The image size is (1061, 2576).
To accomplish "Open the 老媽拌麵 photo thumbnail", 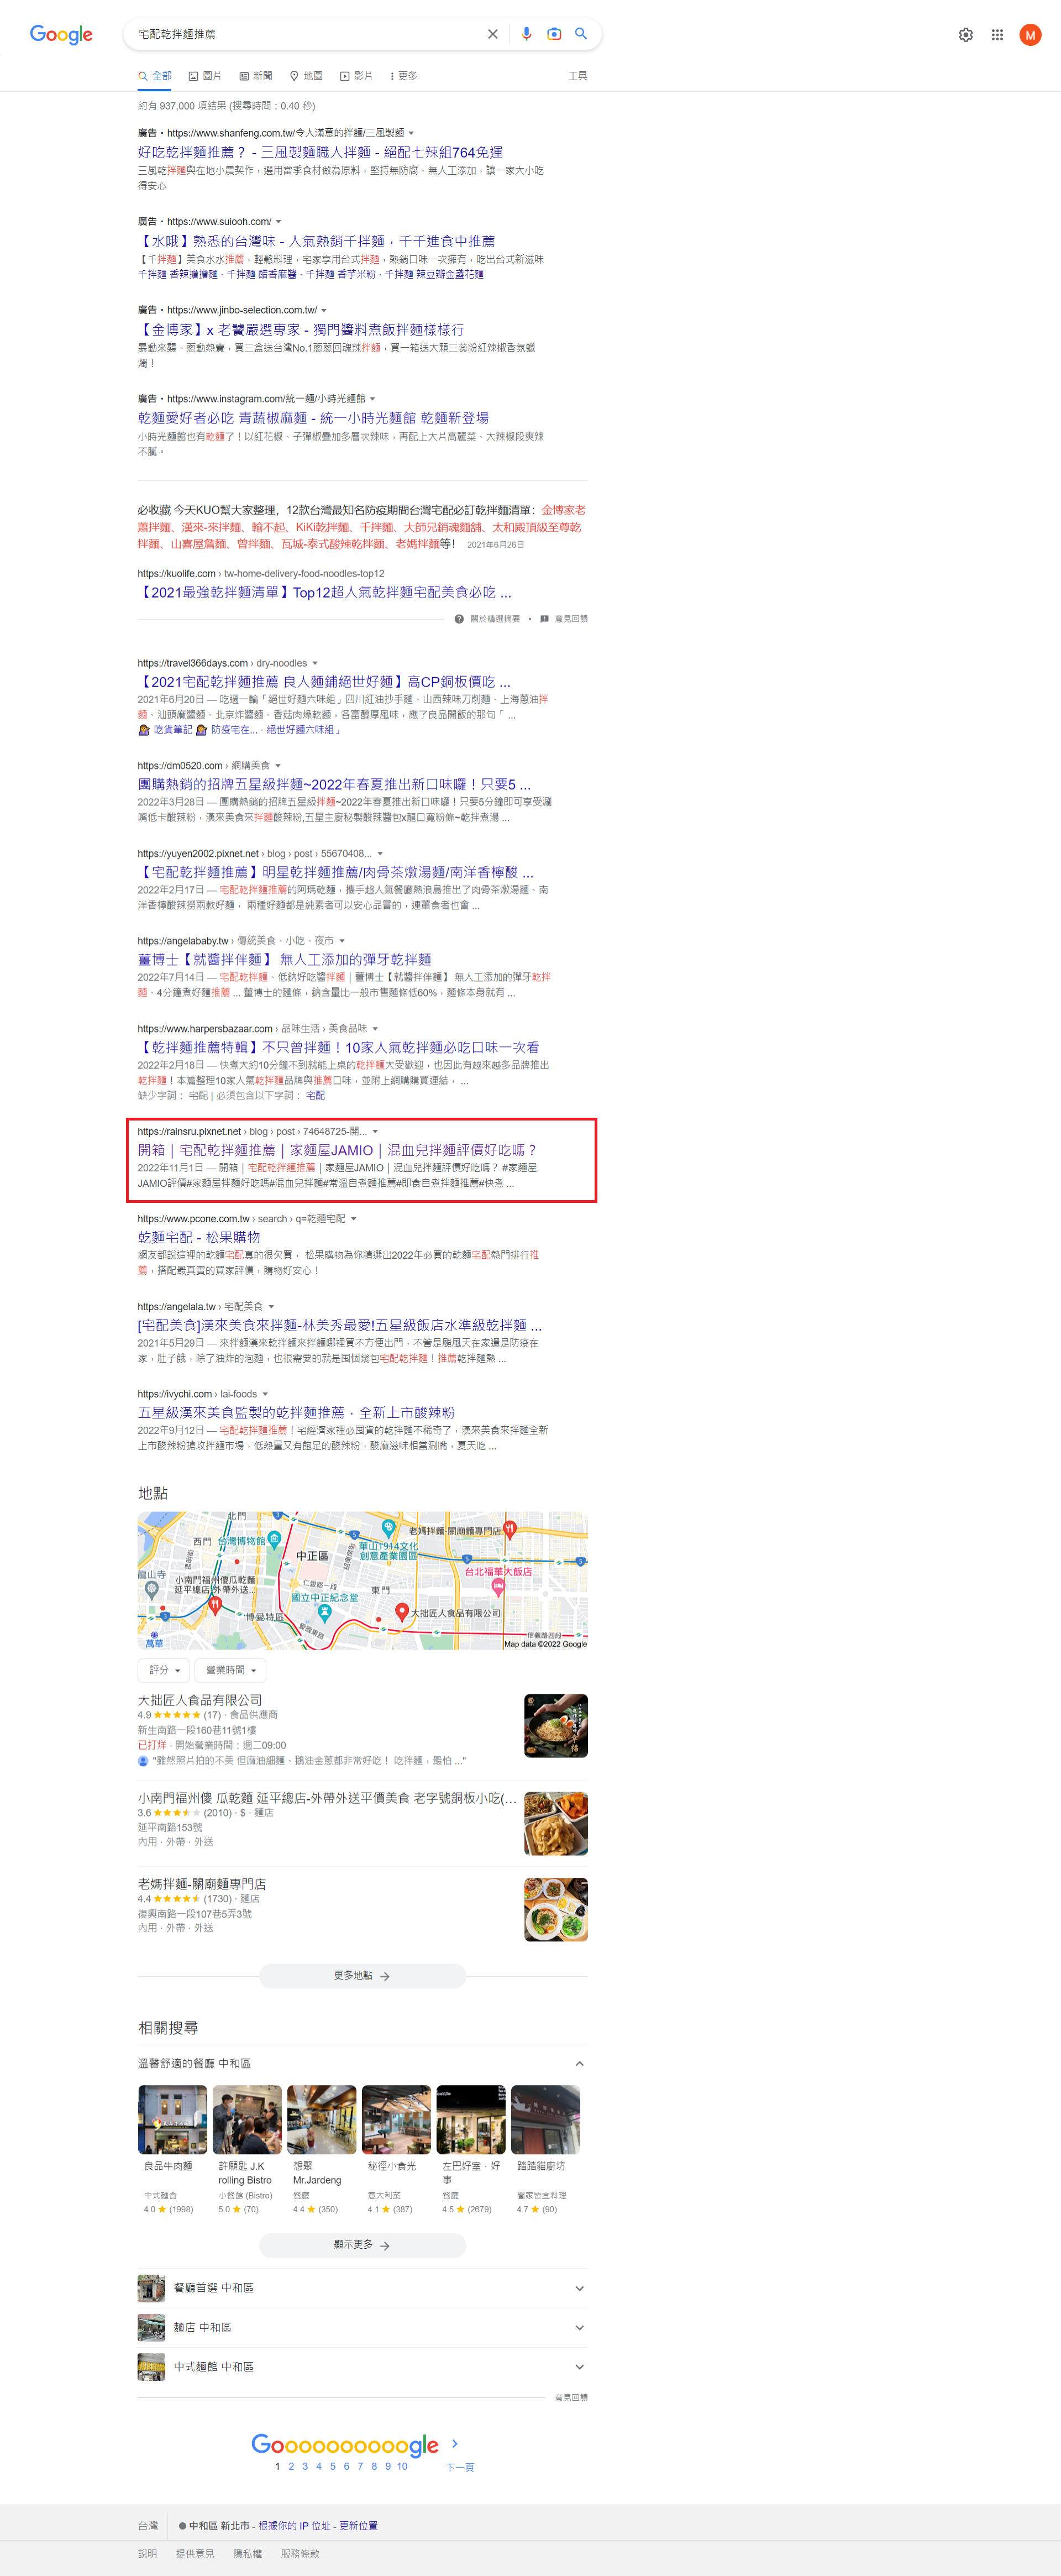I will pos(556,1910).
